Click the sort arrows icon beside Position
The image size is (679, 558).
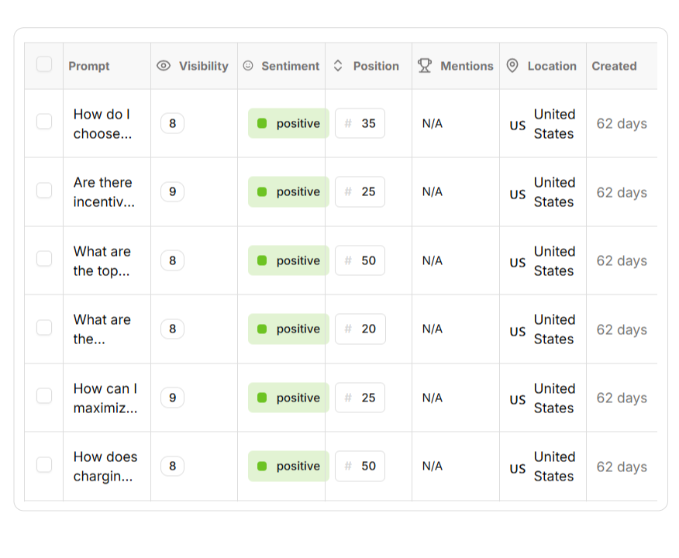[x=338, y=66]
